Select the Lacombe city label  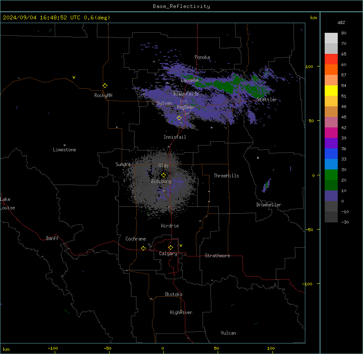tap(190, 80)
